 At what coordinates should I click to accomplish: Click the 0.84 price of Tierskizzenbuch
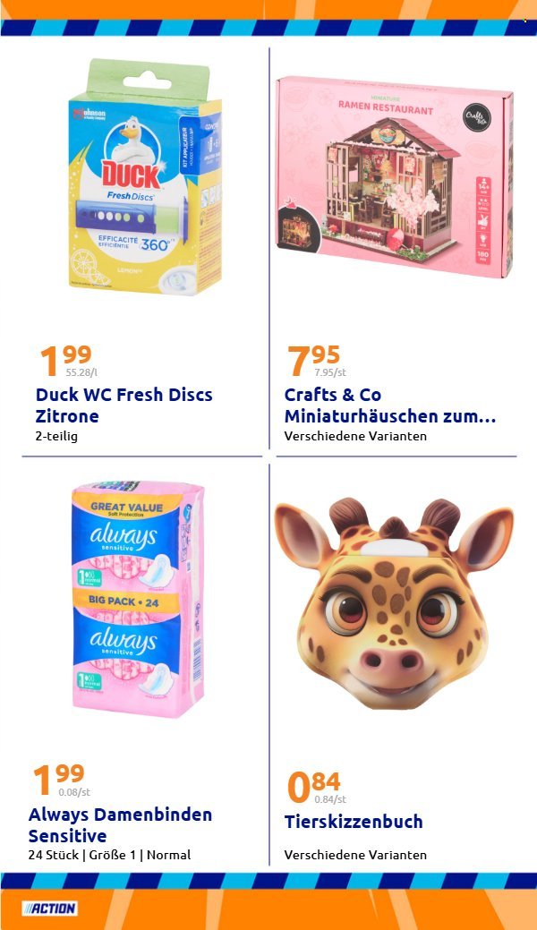[x=314, y=786]
